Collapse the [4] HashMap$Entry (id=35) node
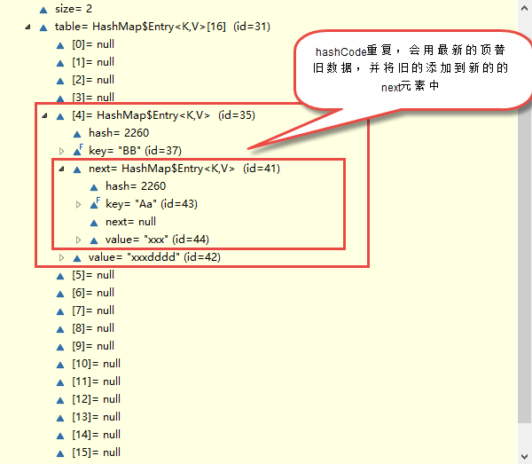Viewport: 532px width, 464px height. click(44, 115)
